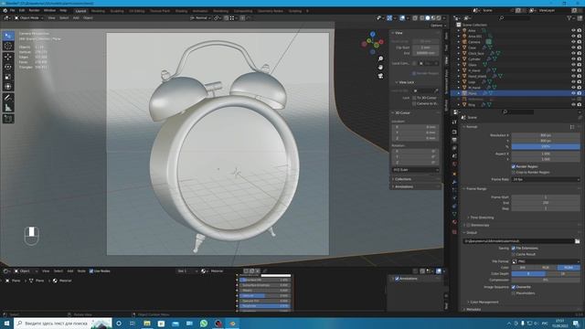Open the Frame Rate dropdown
This screenshot has width=585, height=329.
coord(546,179)
